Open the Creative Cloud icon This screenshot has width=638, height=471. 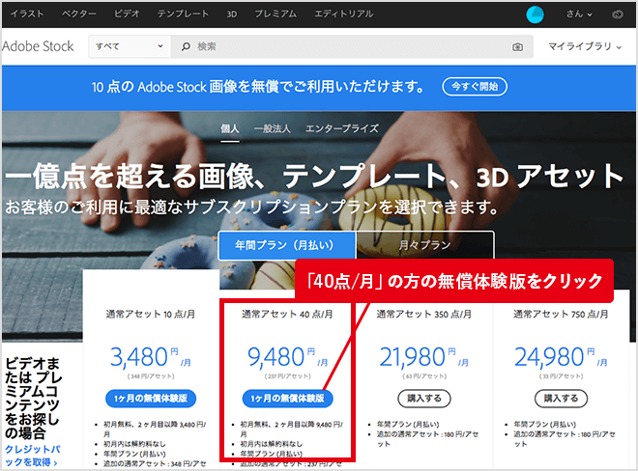[x=619, y=15]
